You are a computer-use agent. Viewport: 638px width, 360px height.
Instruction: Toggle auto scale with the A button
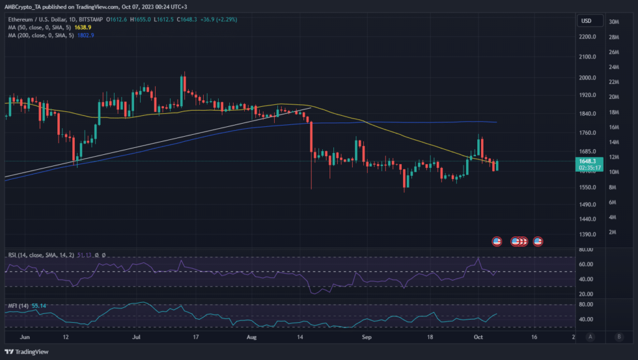tap(590, 337)
